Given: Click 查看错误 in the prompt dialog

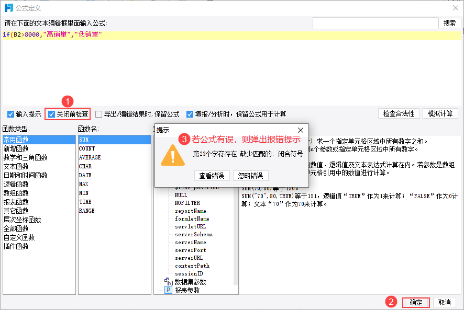Looking at the screenshot, I should (x=212, y=176).
